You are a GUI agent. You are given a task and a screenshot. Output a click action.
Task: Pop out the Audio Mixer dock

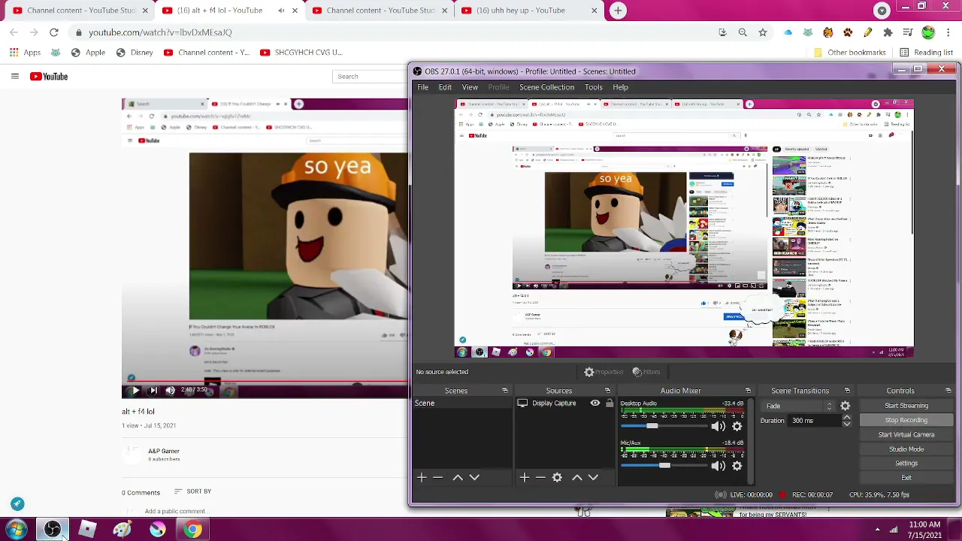pos(748,391)
